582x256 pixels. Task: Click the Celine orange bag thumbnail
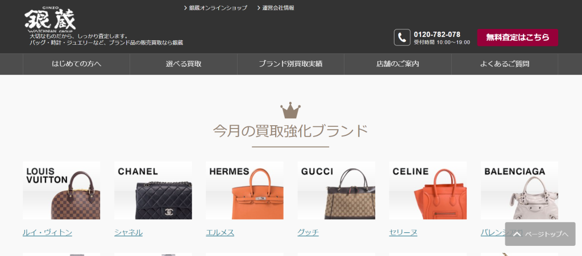coord(428,190)
